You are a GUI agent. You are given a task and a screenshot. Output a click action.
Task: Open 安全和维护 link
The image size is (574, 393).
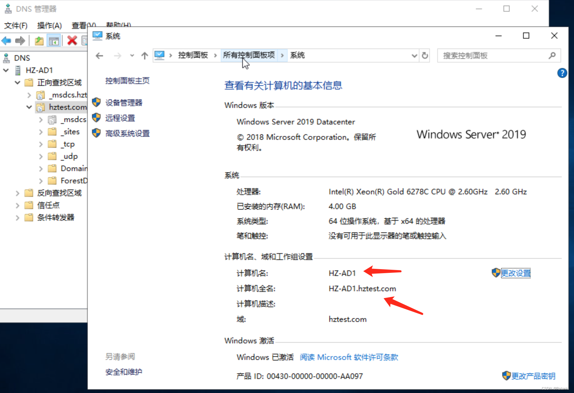(x=124, y=372)
